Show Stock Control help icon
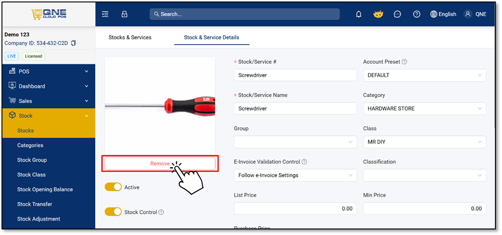Screen dimensions: 502x235 [x=161, y=212]
